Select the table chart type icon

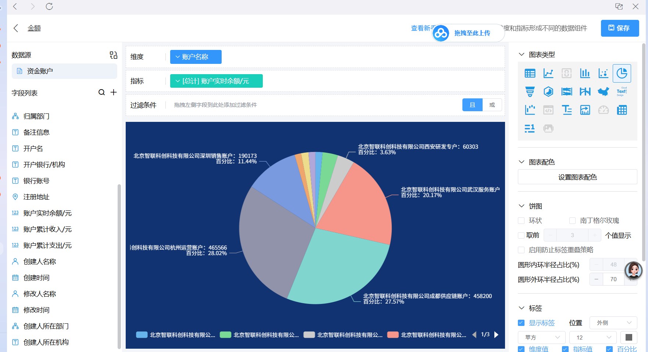[530, 73]
